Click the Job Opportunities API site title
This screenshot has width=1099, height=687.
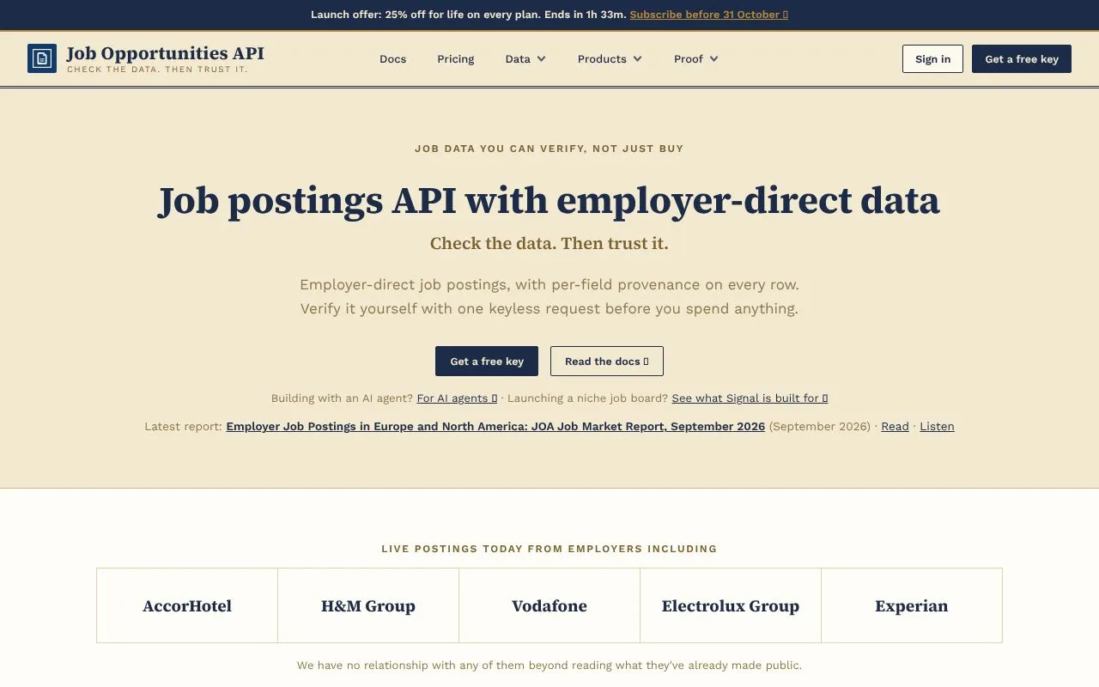coord(166,53)
